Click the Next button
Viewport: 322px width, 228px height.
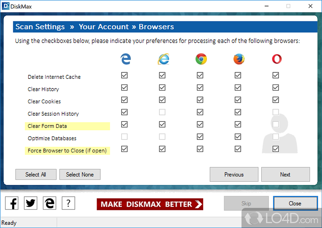click(285, 175)
